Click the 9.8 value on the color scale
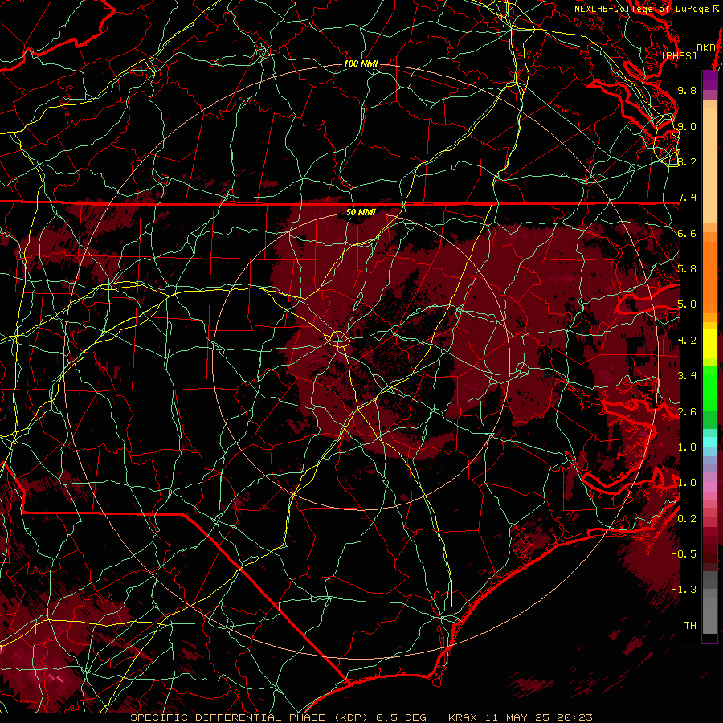This screenshot has width=723, height=723. 687,90
